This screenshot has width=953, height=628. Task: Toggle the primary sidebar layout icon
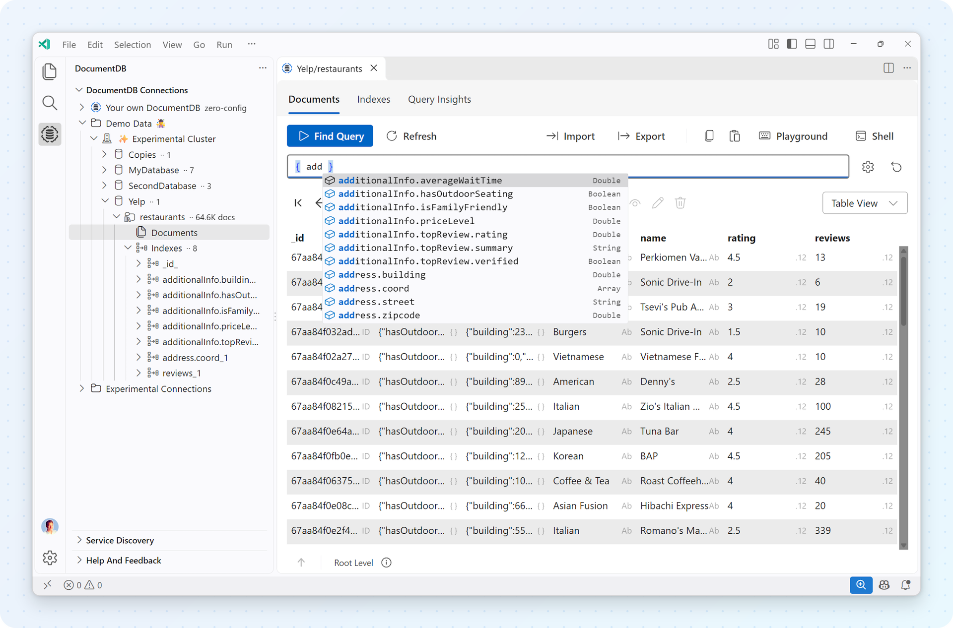pos(792,44)
